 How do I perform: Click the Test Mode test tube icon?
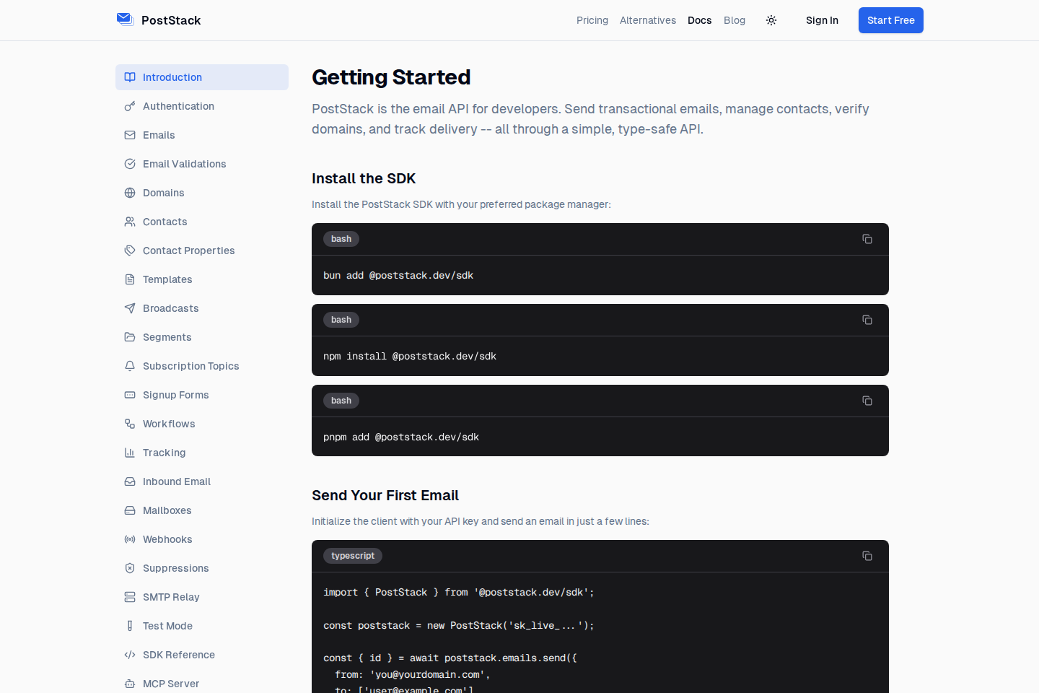pyautogui.click(x=130, y=626)
